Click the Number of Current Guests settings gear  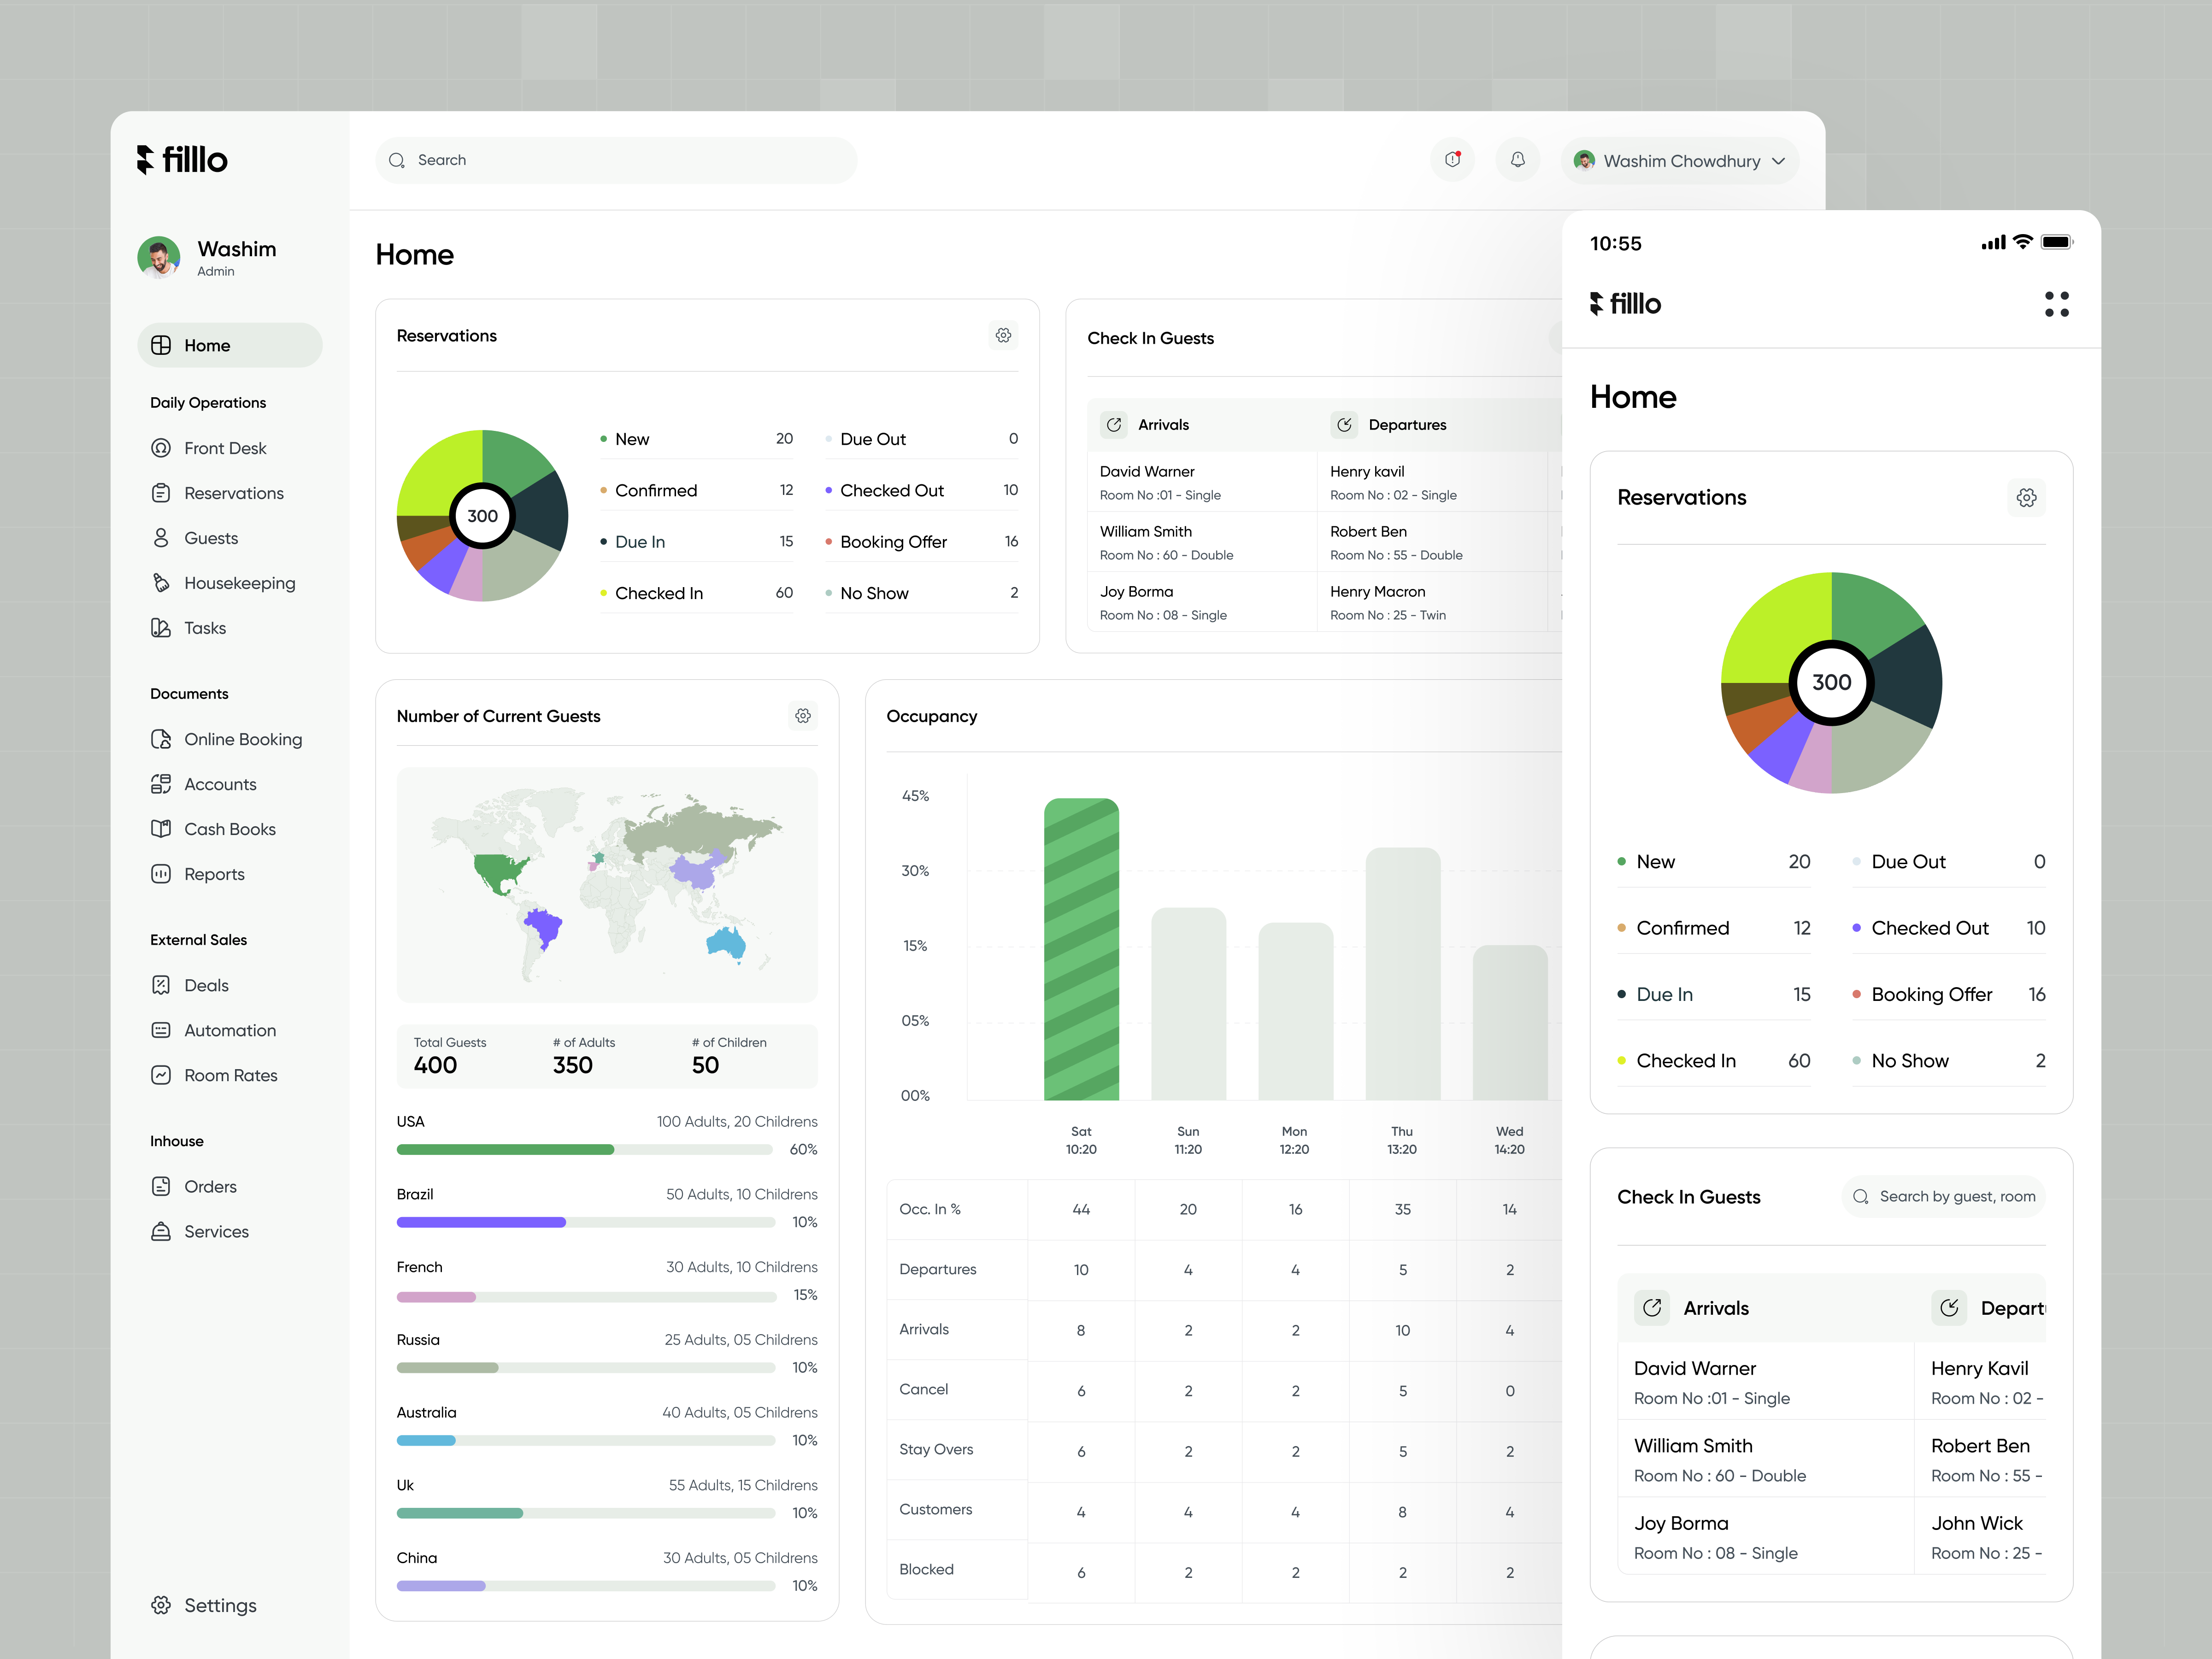[803, 716]
